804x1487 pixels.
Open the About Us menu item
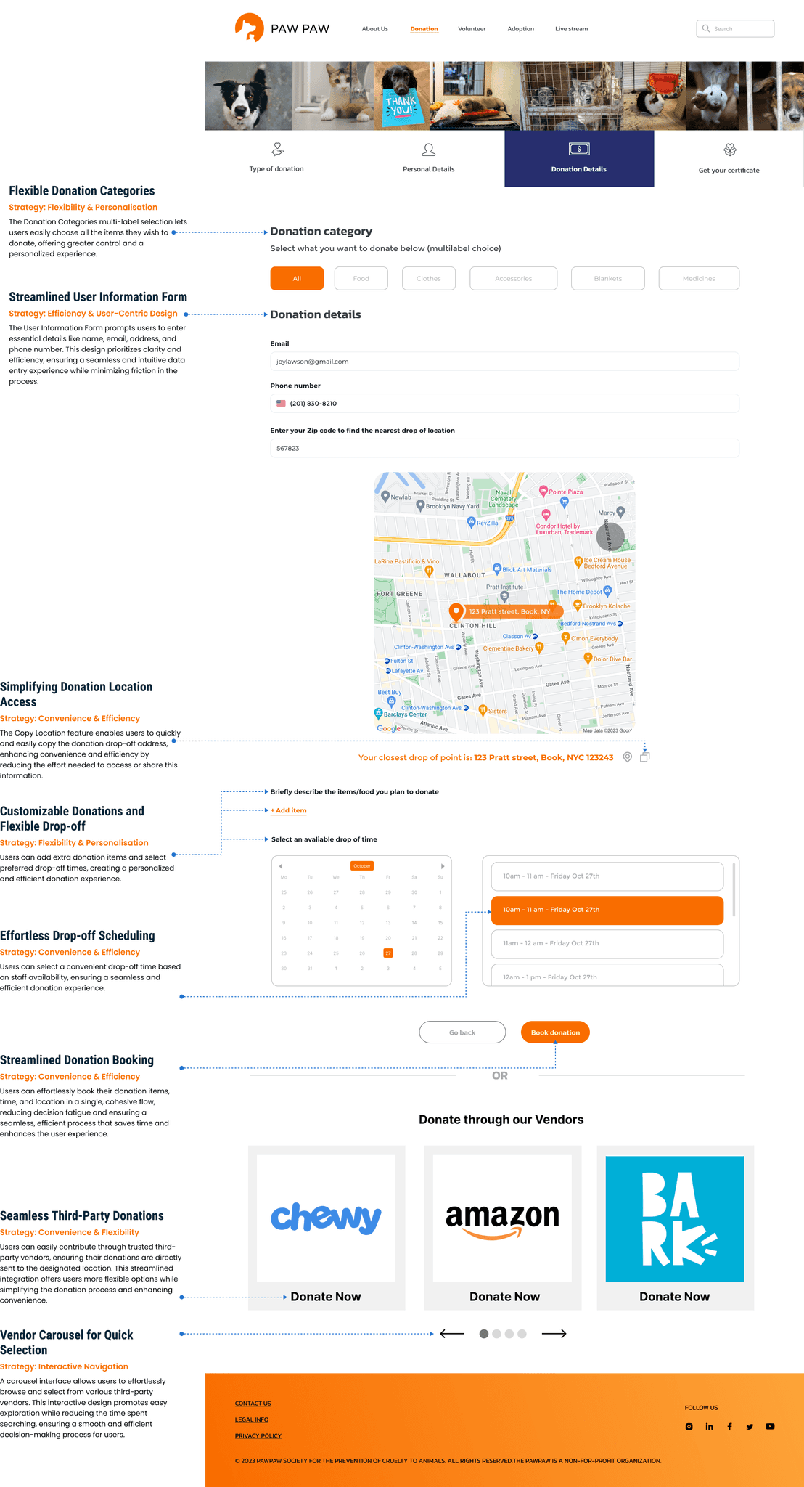[375, 29]
